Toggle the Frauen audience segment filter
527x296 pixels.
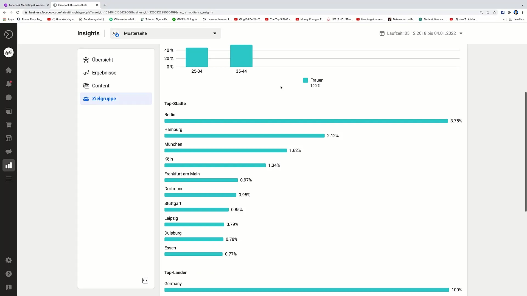coord(305,80)
